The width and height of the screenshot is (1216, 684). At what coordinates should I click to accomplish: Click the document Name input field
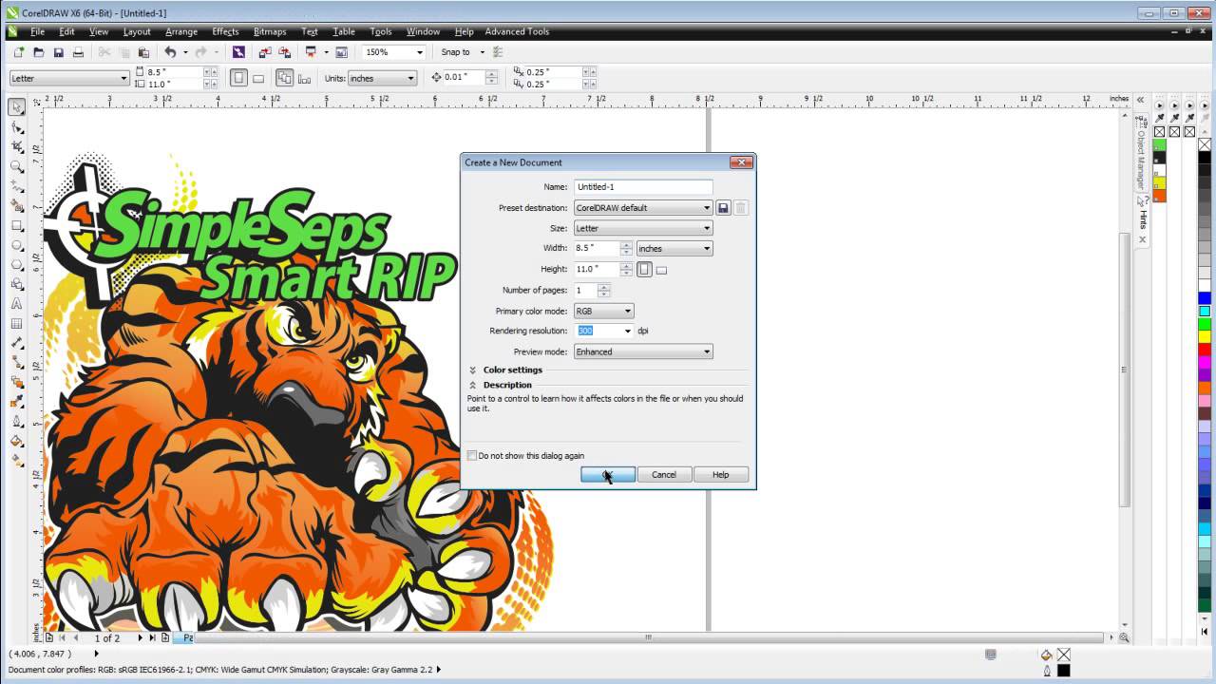click(643, 187)
